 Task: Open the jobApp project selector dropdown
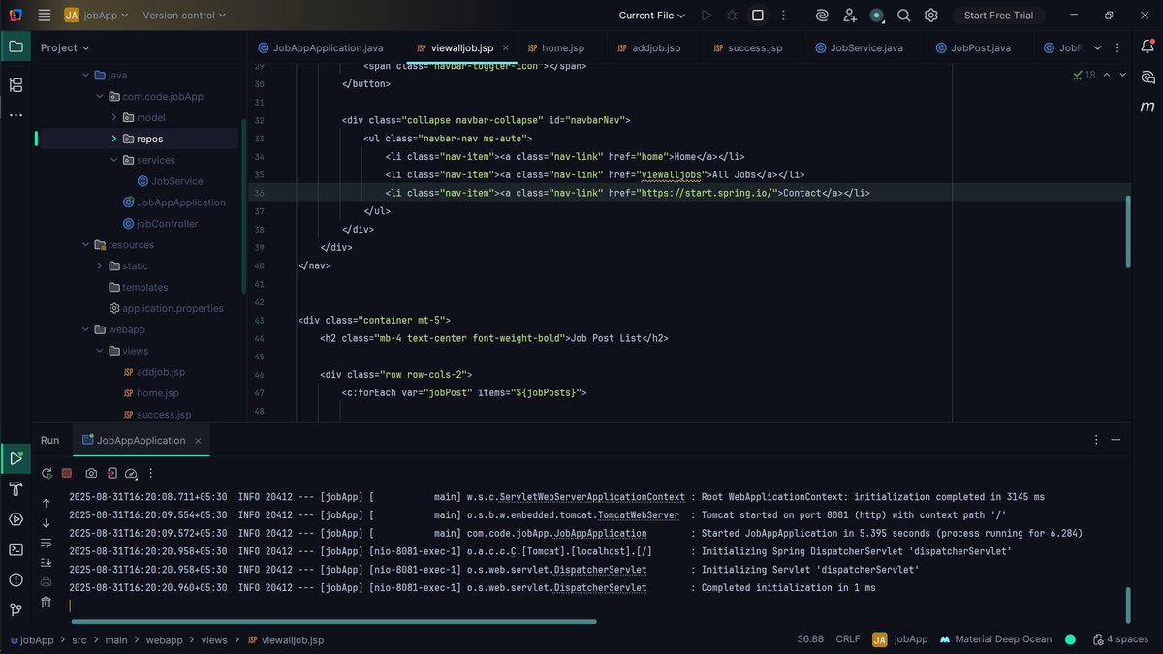(97, 15)
